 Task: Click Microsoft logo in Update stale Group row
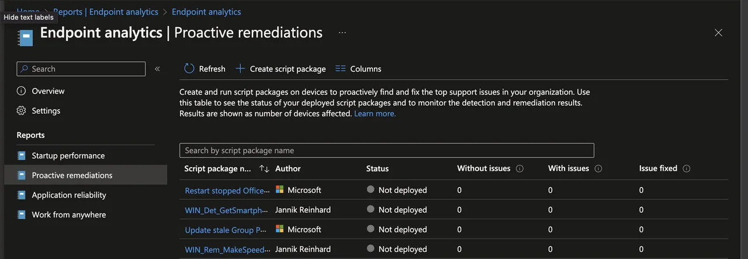click(280, 229)
